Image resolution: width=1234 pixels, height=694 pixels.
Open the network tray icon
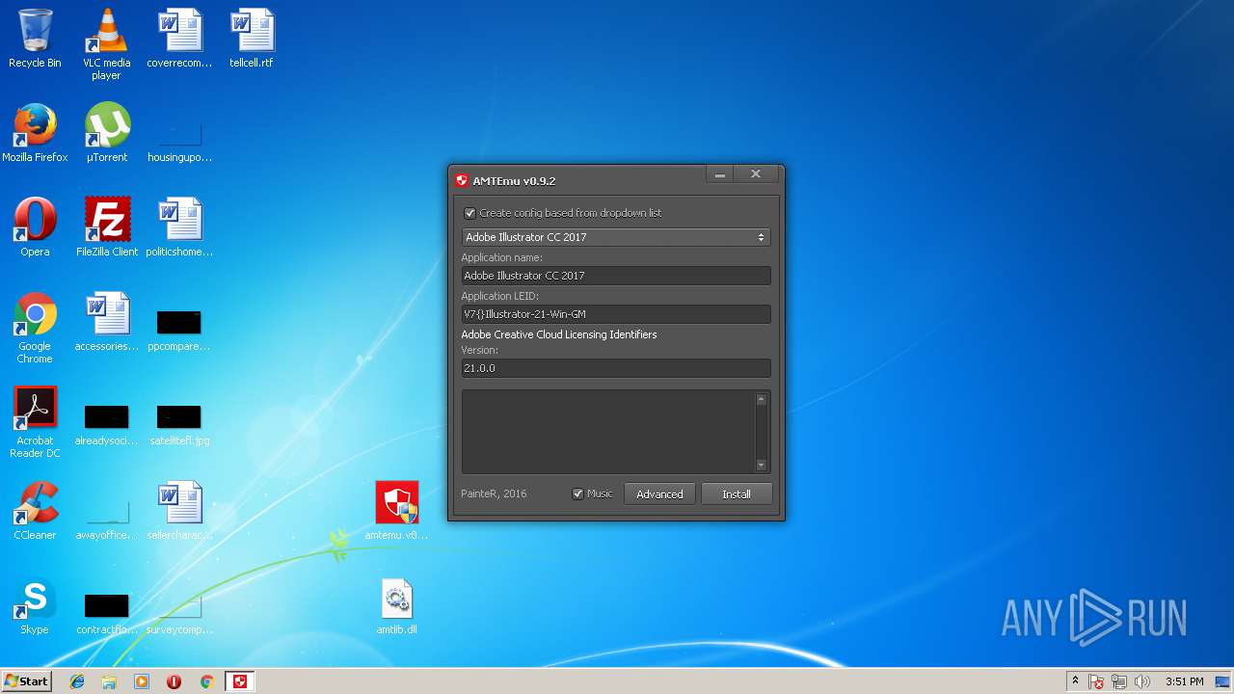[x=1119, y=682]
